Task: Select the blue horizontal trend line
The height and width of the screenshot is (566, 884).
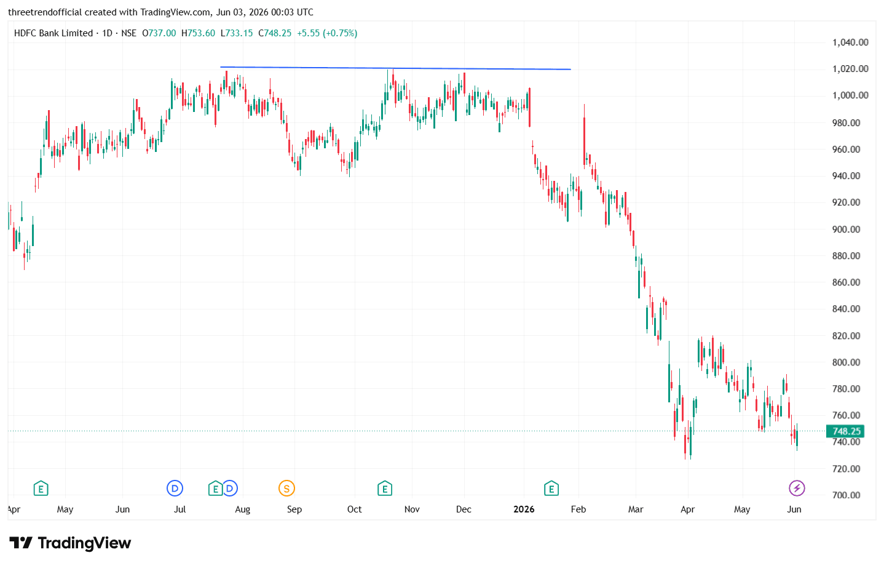Action: [396, 68]
